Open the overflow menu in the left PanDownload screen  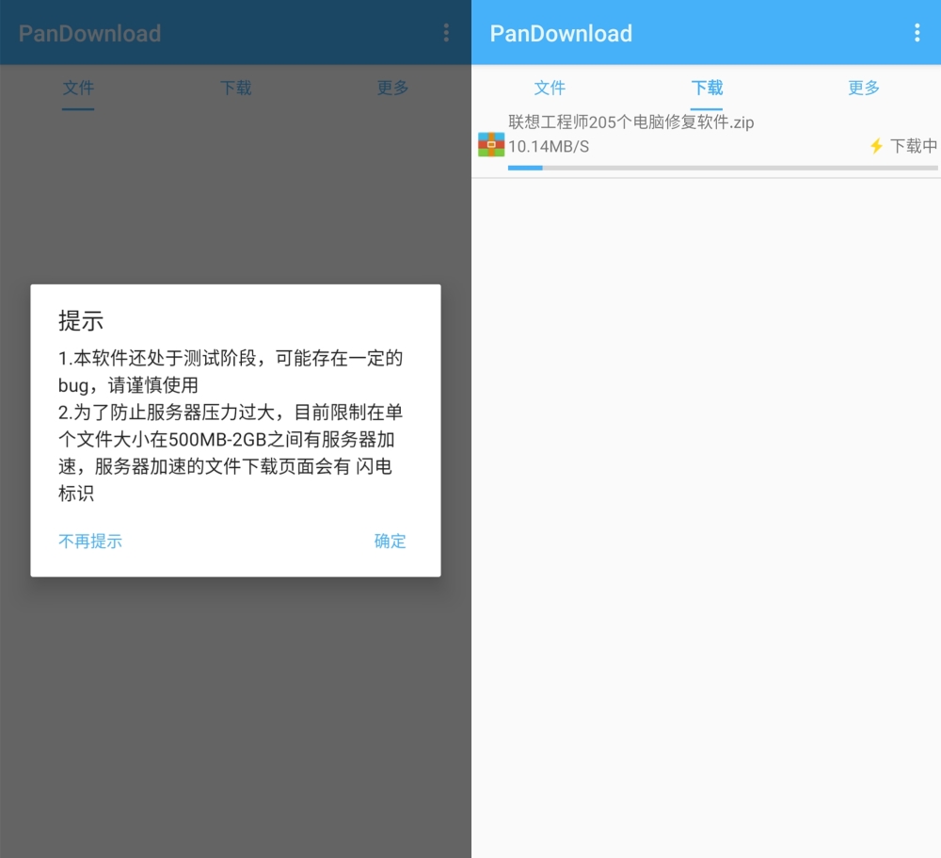(446, 33)
